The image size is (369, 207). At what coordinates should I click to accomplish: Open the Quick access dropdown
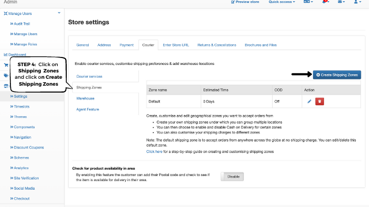point(282,2)
